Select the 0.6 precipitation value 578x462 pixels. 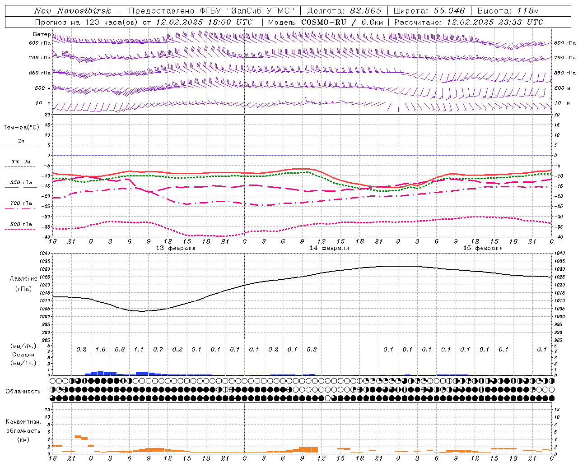[120, 350]
